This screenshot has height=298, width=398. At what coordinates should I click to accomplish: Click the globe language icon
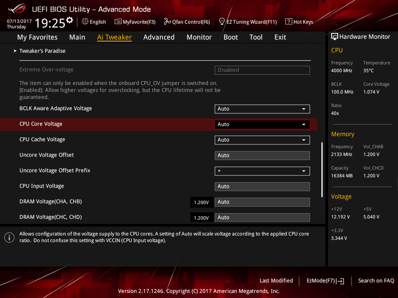pyautogui.click(x=85, y=22)
